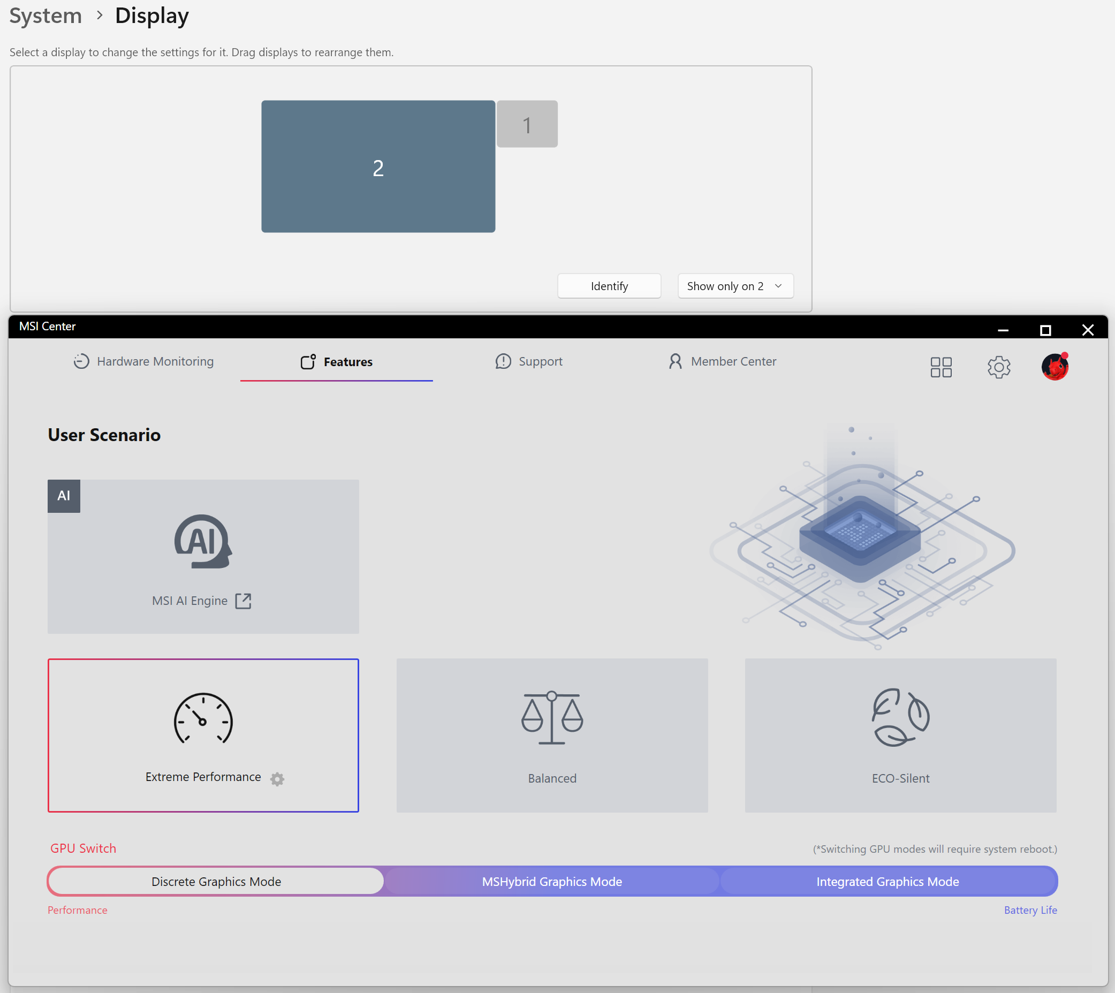Viewport: 1115px width, 993px height.
Task: Close the MSI Center window
Action: (1088, 330)
